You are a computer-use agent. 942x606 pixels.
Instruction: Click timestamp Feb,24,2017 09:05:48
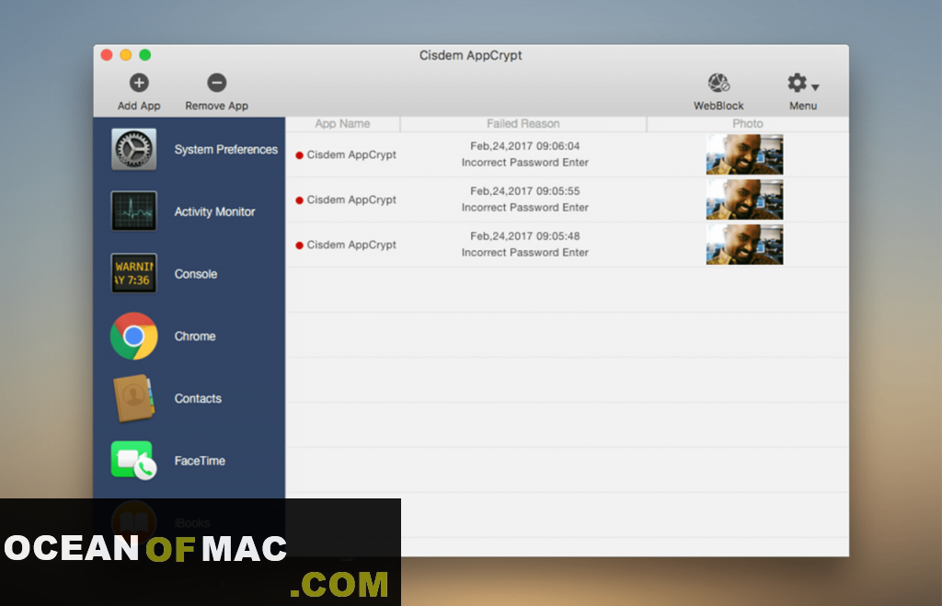(x=524, y=236)
